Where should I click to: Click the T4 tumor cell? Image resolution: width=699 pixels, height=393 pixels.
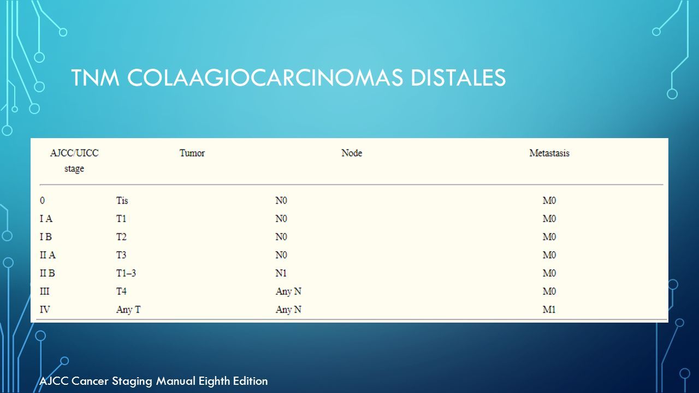tap(121, 291)
